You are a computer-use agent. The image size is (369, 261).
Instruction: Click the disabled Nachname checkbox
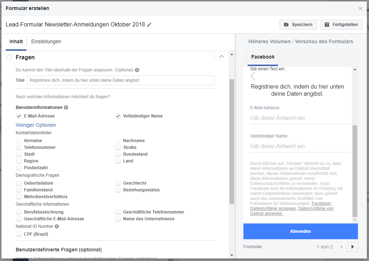118,141
